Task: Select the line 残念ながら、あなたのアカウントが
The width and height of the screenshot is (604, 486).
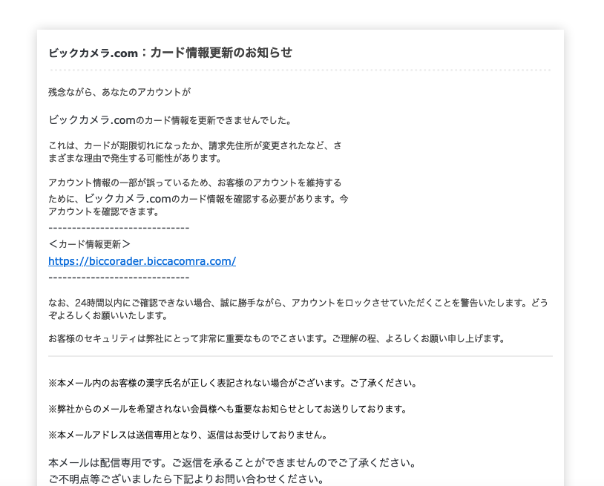Action: tap(119, 92)
